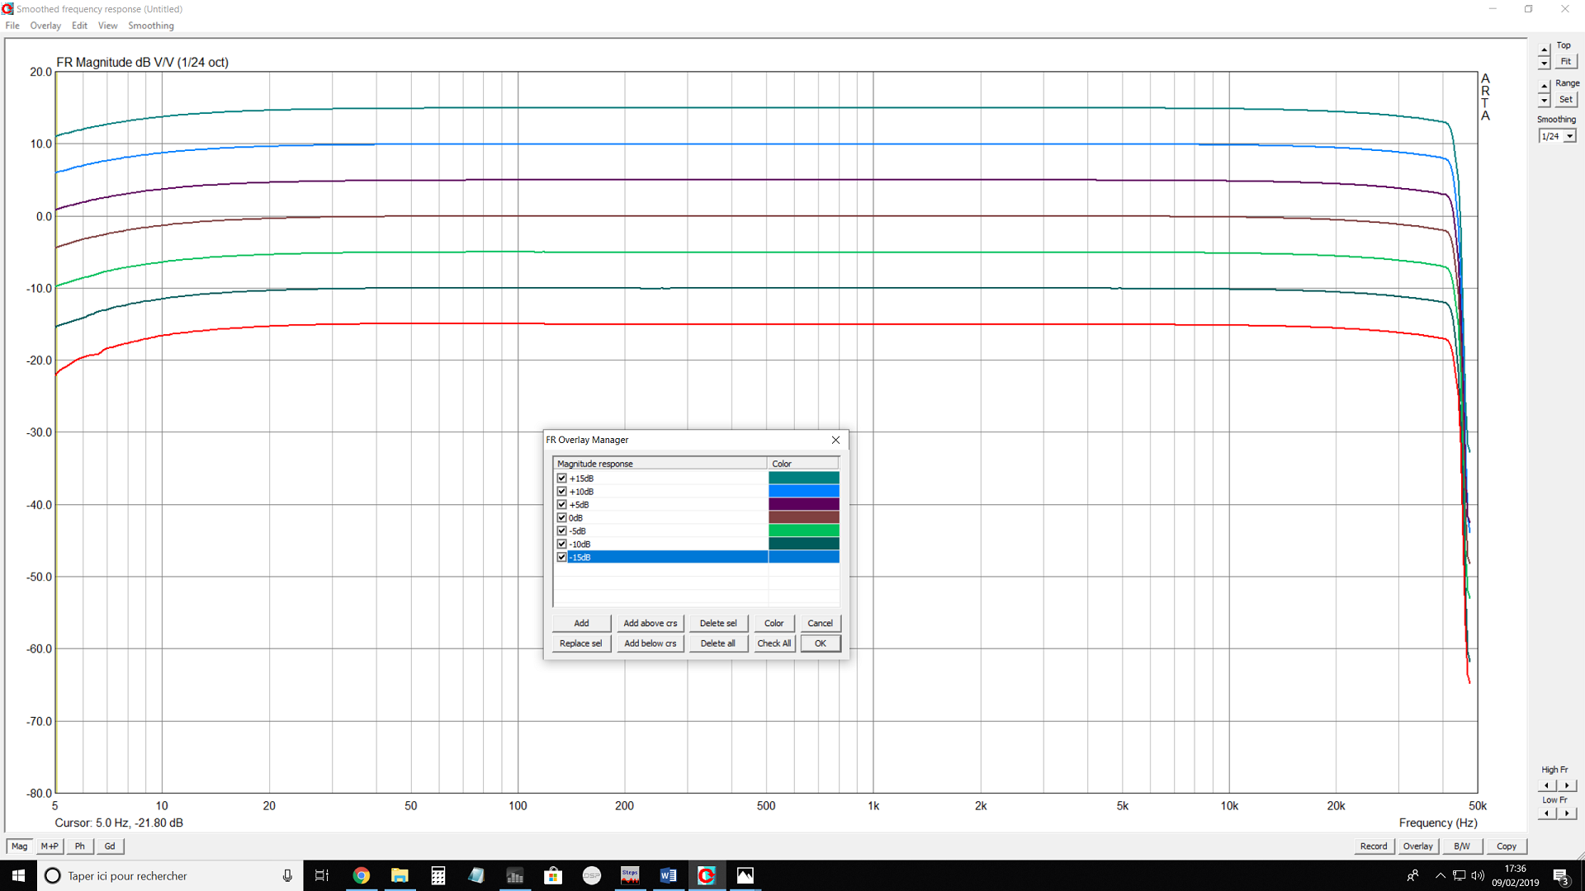Open the Edit menu
This screenshot has height=891, width=1585.
coord(79,26)
